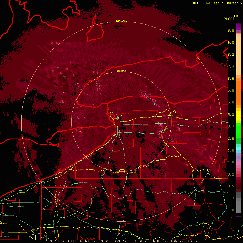Click the 9.0 value on the color scale
243x243 pixels.
[231, 42]
